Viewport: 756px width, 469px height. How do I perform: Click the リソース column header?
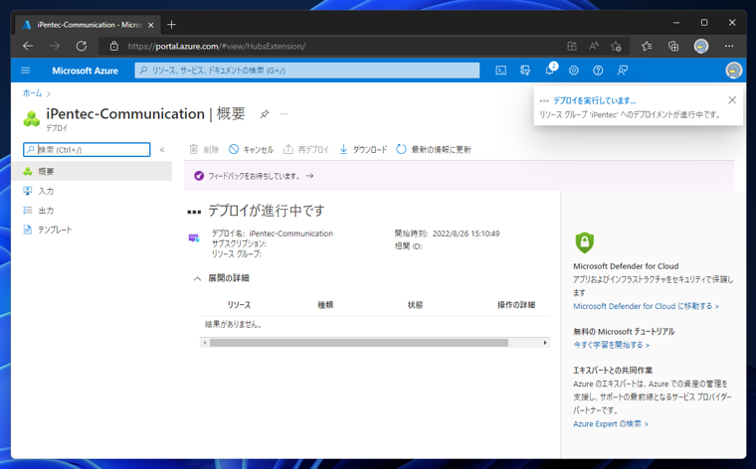tap(239, 305)
